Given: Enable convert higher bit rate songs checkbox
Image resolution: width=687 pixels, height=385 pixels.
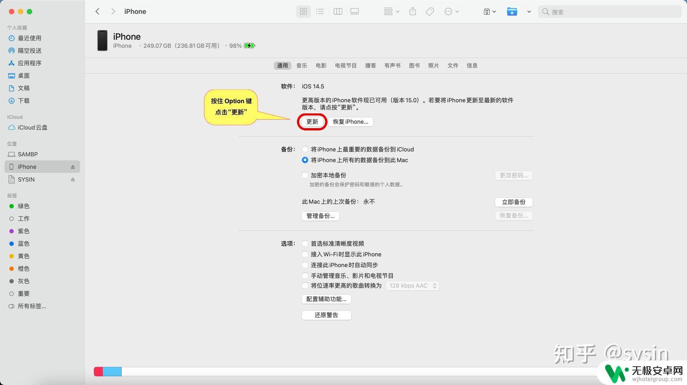Looking at the screenshot, I should [x=305, y=285].
